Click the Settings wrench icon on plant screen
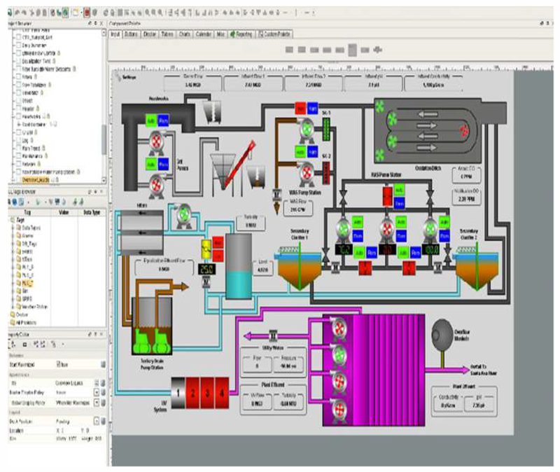The image size is (560, 472). point(118,76)
